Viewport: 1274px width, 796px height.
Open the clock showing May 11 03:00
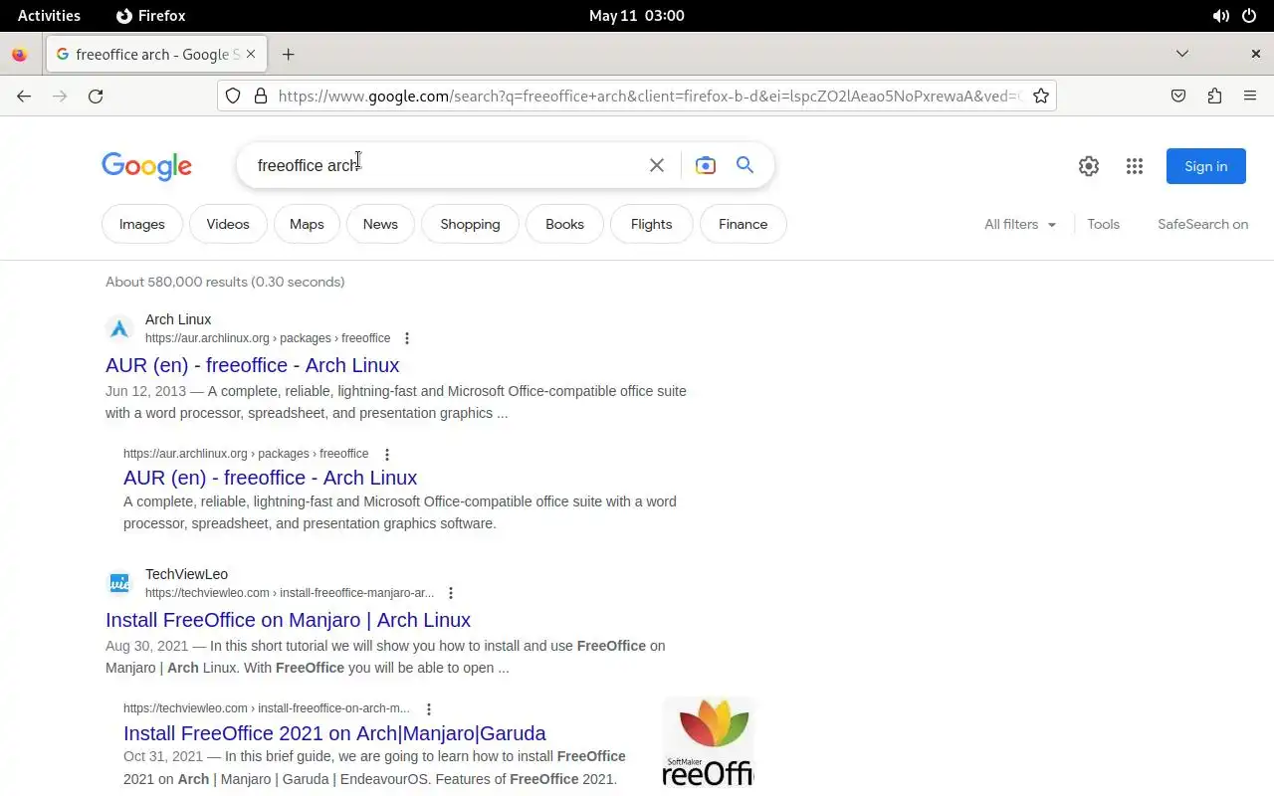point(637,16)
